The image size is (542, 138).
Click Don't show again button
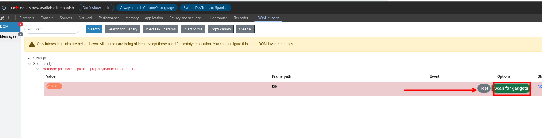tap(96, 8)
